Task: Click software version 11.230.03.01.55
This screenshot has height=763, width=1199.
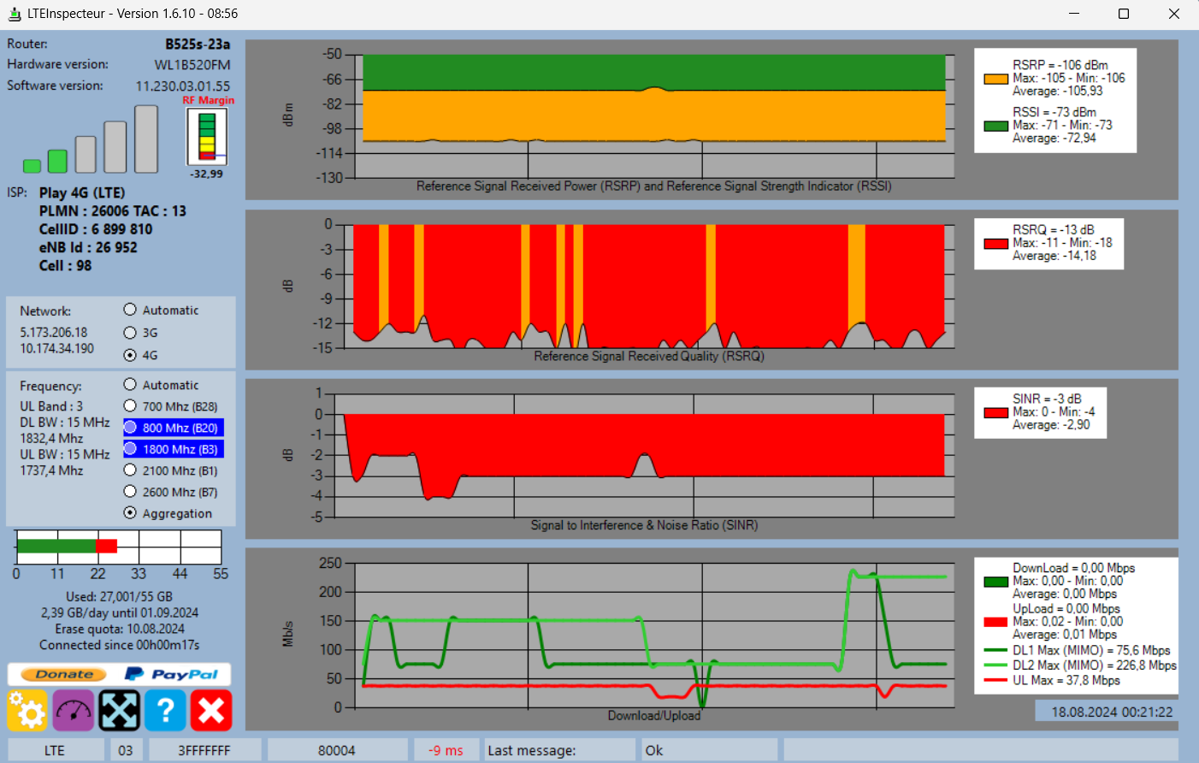Action: (183, 86)
